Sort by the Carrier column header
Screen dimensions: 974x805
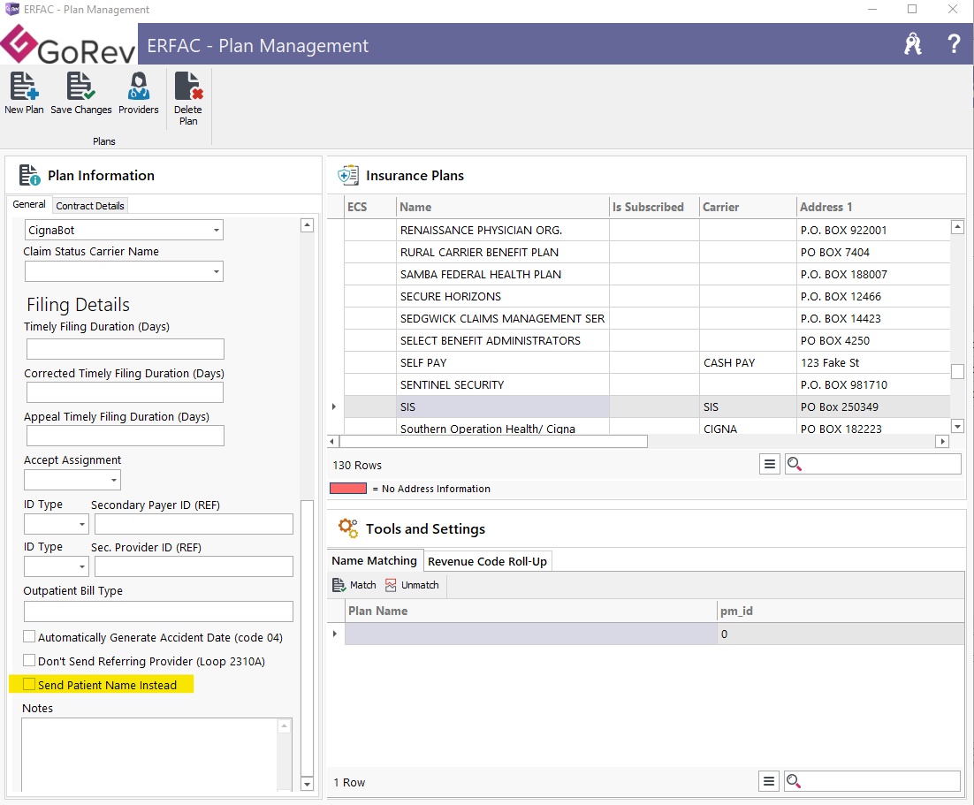pos(747,207)
